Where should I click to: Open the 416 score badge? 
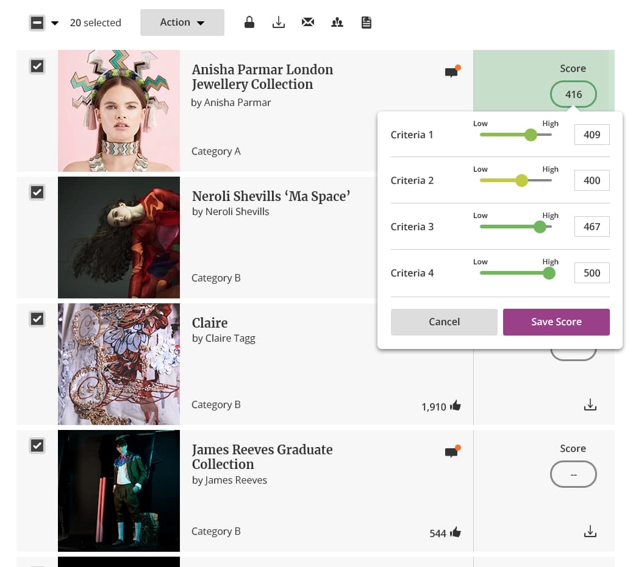point(573,94)
